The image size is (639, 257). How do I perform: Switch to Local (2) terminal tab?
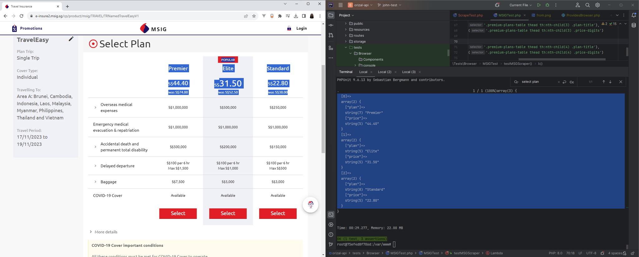(384, 72)
